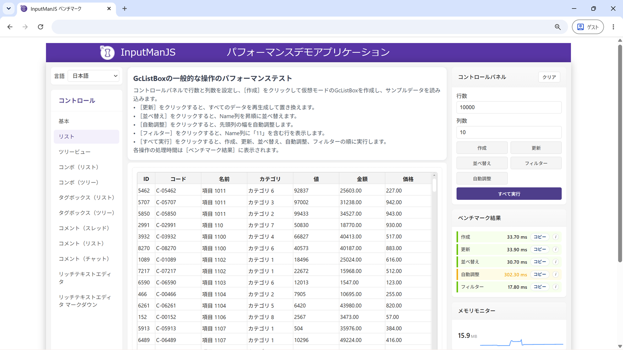Click the zoom magnifier icon in address bar
623x350 pixels.
pos(558,27)
